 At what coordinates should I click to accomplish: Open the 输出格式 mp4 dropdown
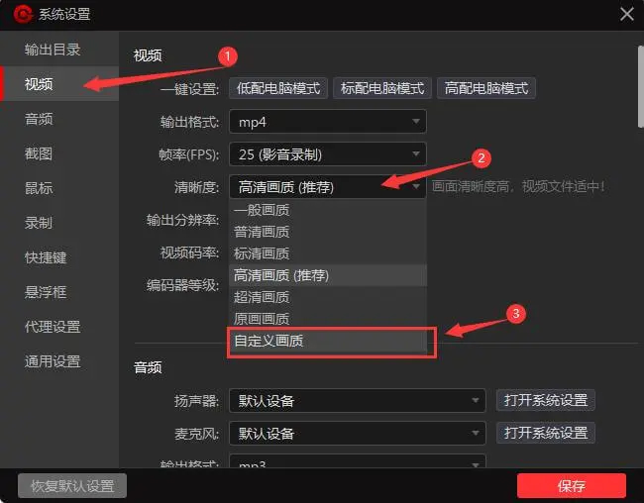pyautogui.click(x=328, y=122)
